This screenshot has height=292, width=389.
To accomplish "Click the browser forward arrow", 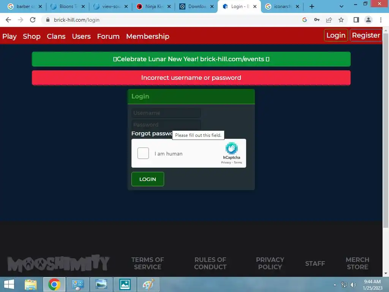I will pos(21,20).
